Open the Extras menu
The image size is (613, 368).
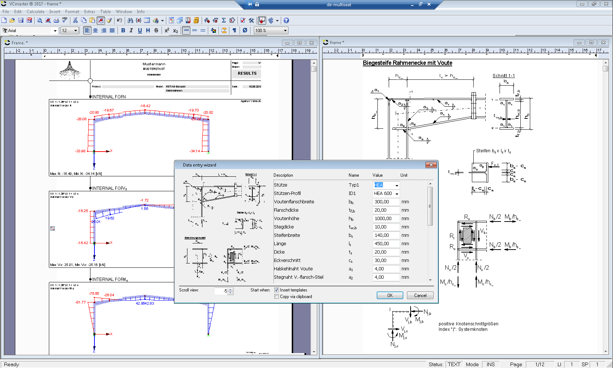click(x=89, y=11)
